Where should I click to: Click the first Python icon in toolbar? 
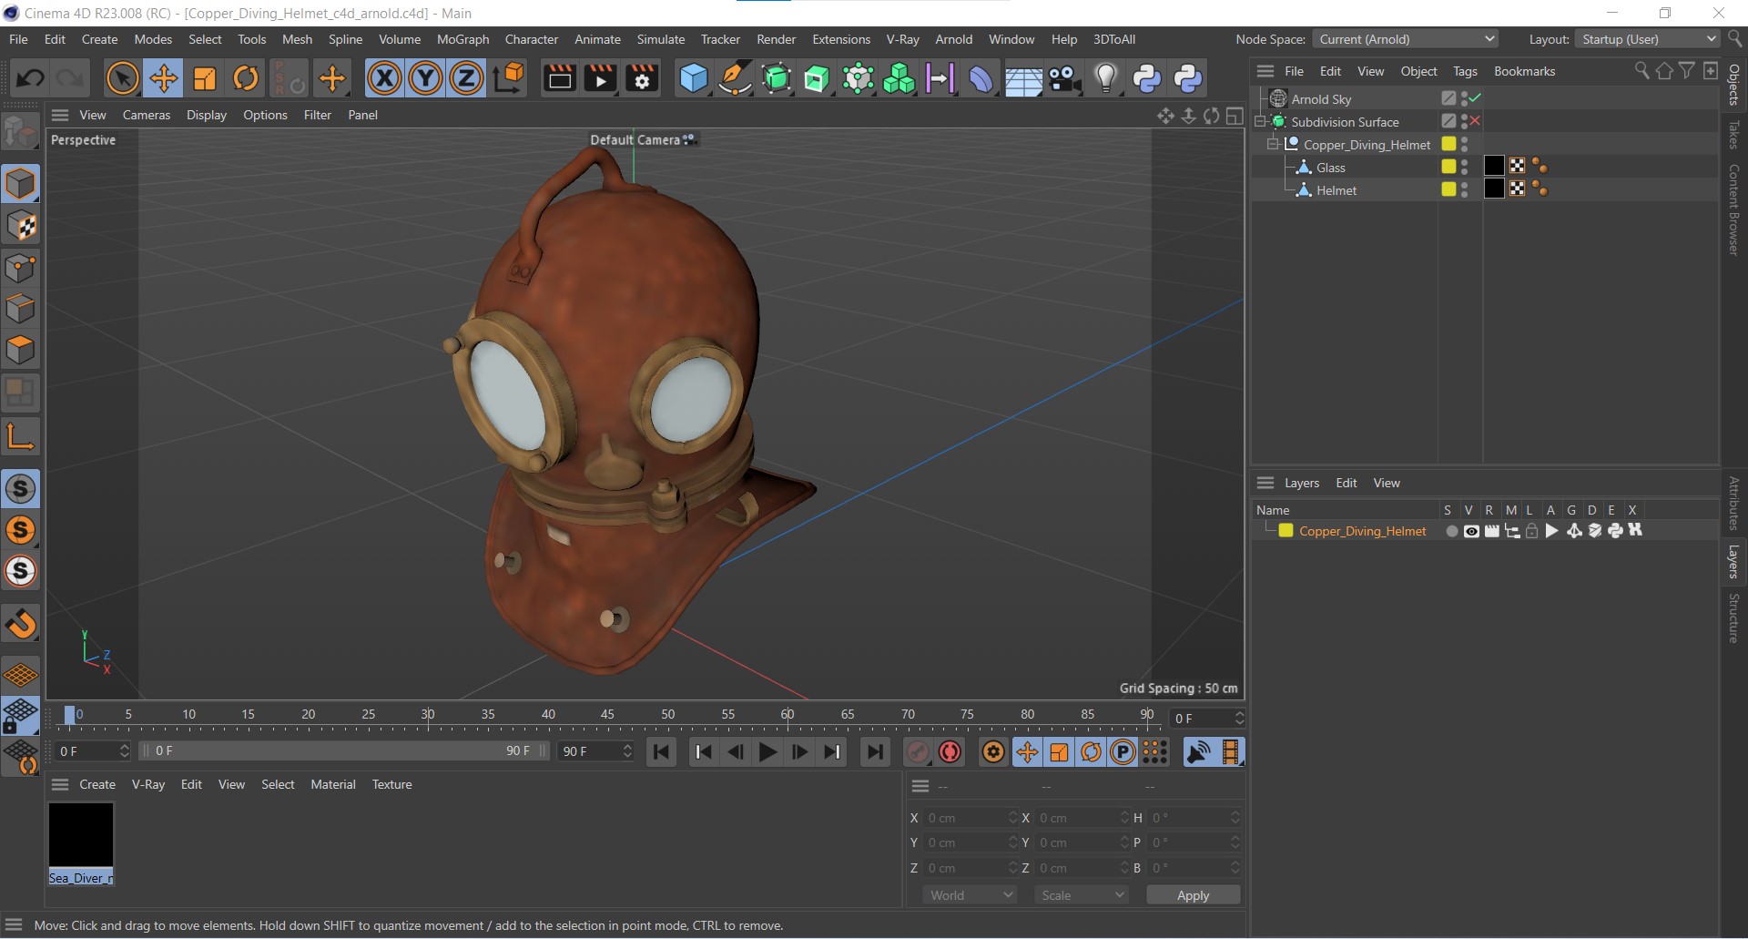click(x=1147, y=78)
